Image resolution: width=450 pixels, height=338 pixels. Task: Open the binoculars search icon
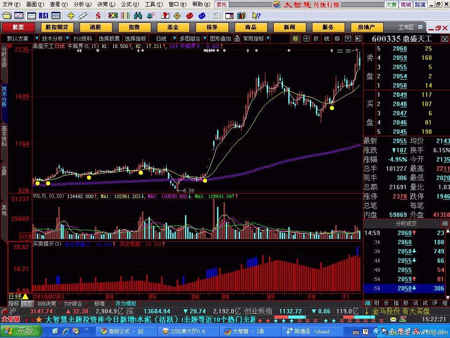(138, 15)
